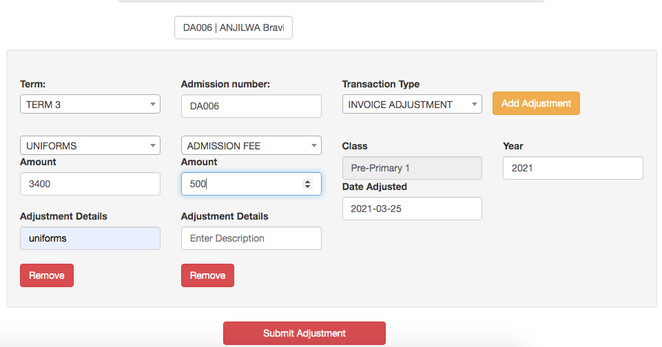Focus the Admission number field
Image resolution: width=662 pixels, height=347 pixels.
251,106
